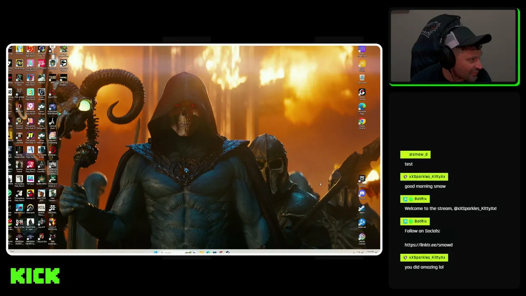The image size is (526, 296).
Task: Click the 'good morning smaw' chat message
Action: click(425, 186)
